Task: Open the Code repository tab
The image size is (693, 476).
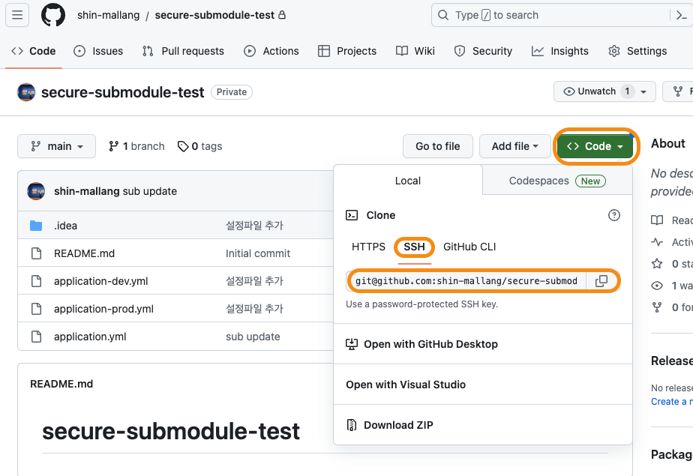Action: tap(34, 51)
